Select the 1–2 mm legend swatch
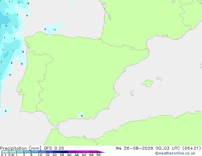The width and height of the screenshot is (202, 156). (x=20, y=152)
